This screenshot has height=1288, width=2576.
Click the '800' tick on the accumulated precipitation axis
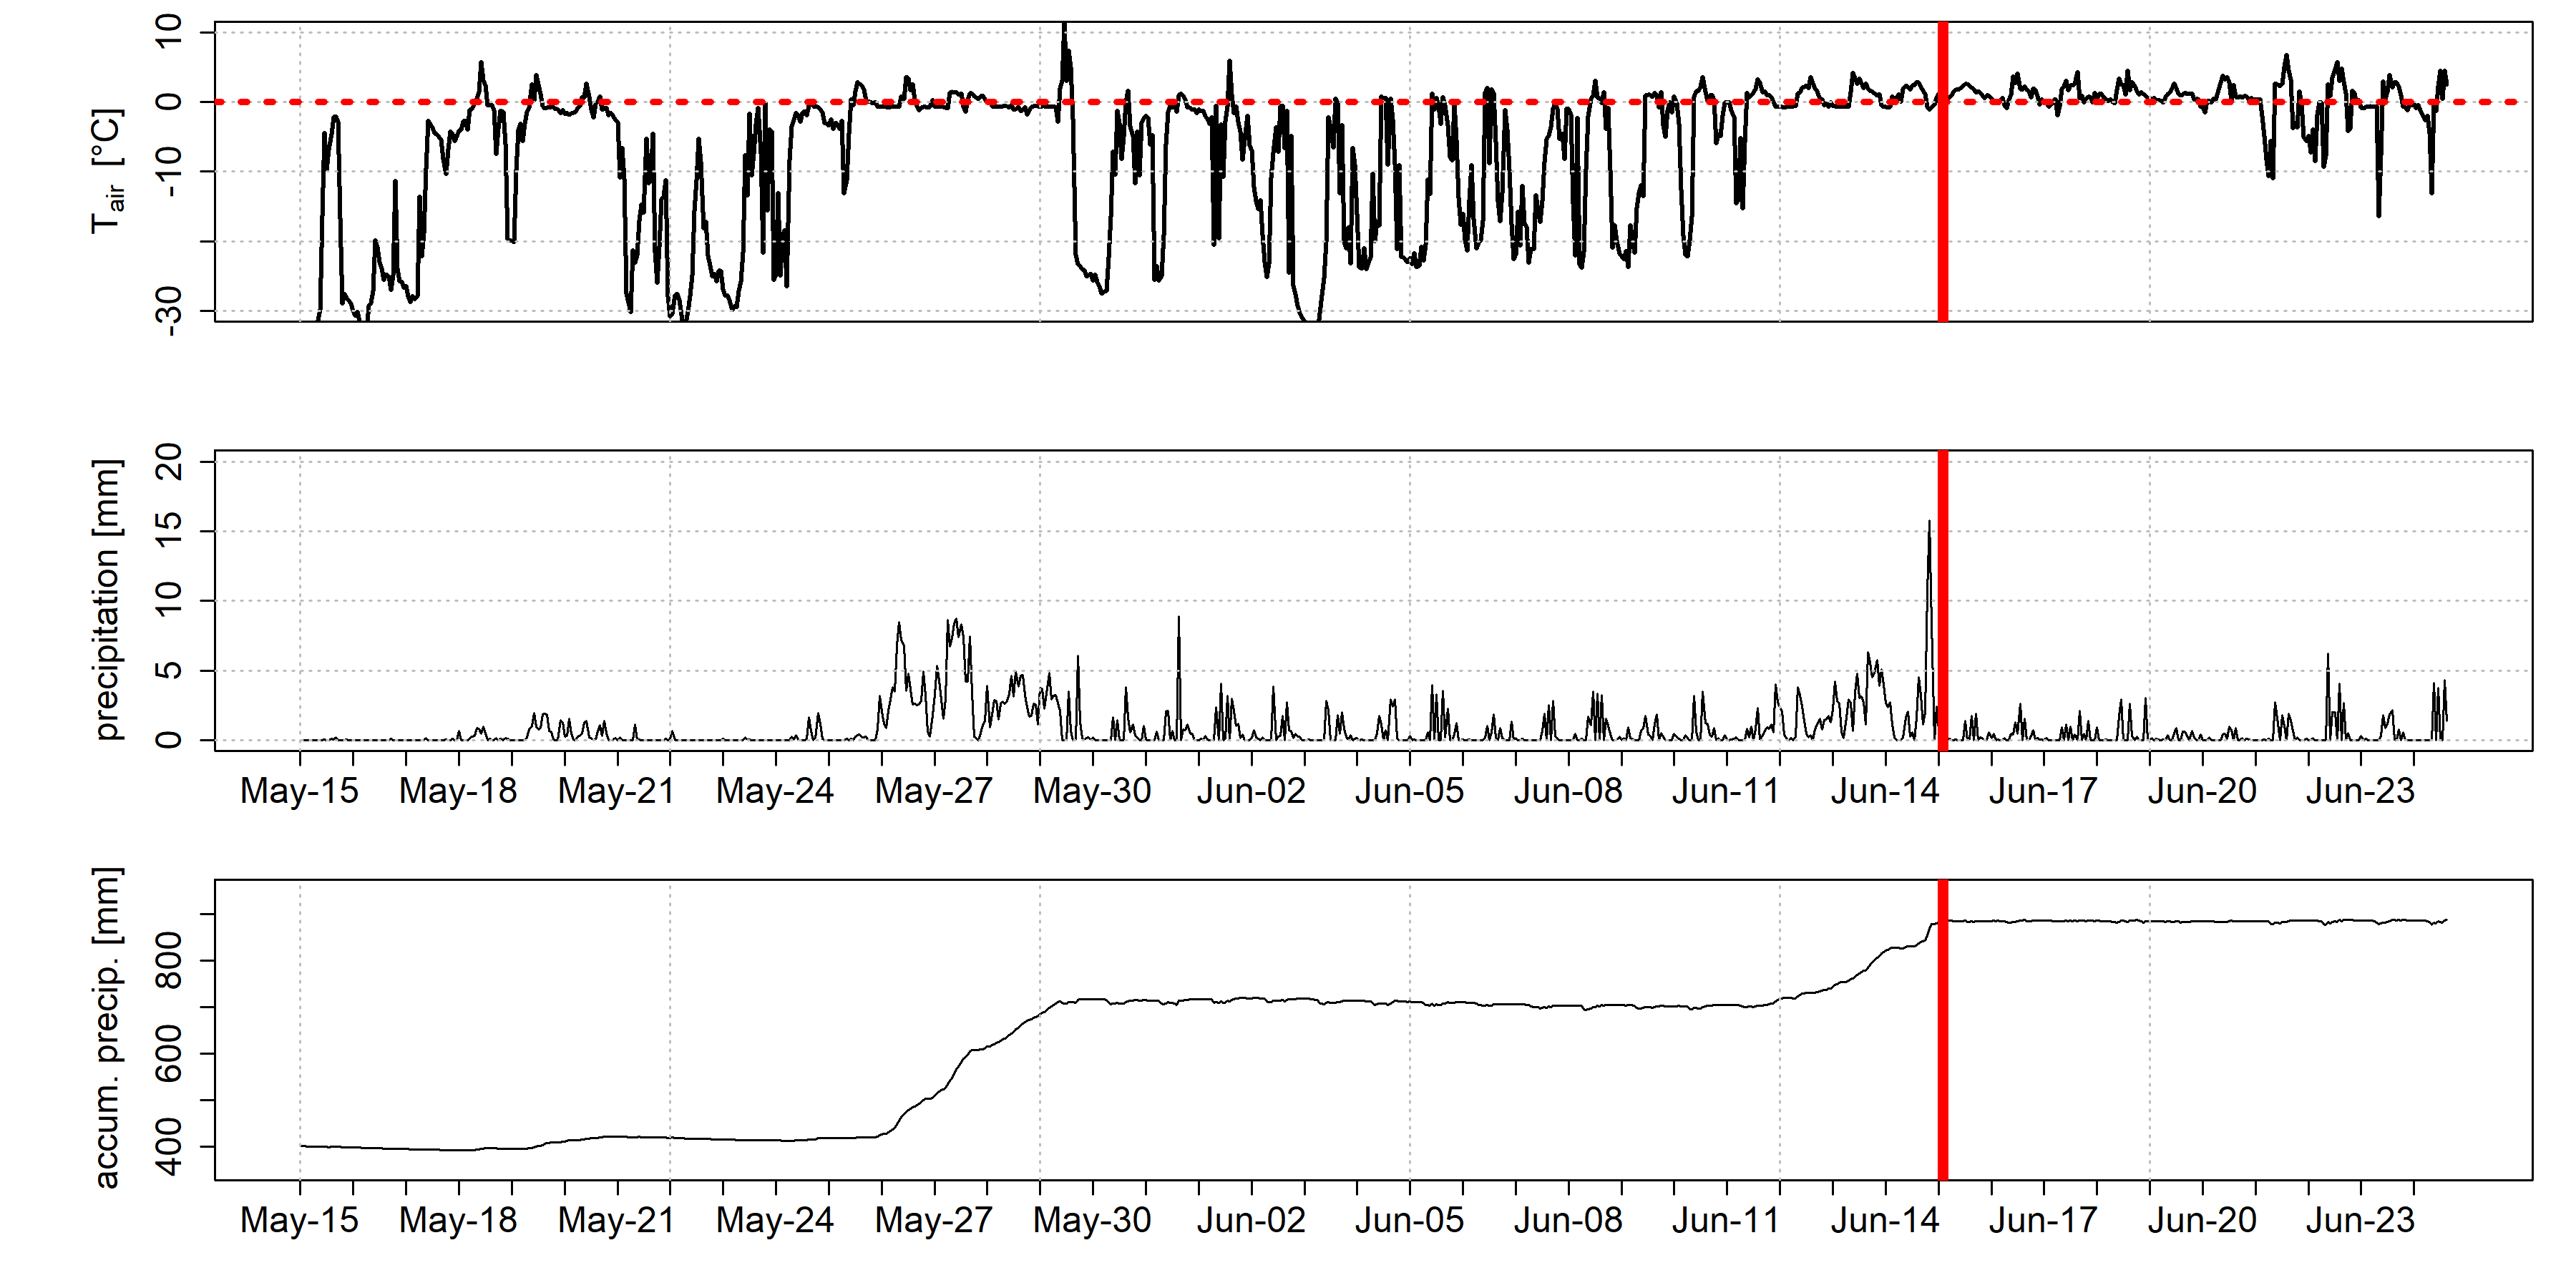pos(168,960)
